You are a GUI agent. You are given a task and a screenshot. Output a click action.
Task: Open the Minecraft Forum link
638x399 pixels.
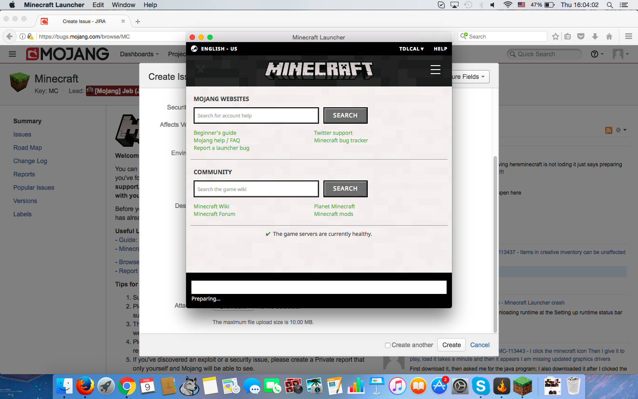(214, 214)
